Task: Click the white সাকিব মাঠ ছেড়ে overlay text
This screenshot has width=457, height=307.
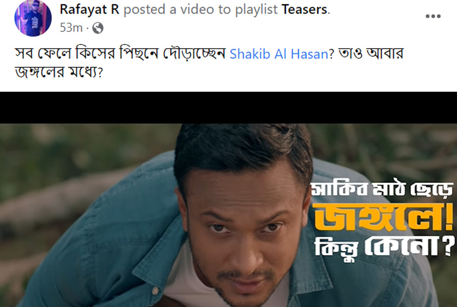Action: pos(382,190)
